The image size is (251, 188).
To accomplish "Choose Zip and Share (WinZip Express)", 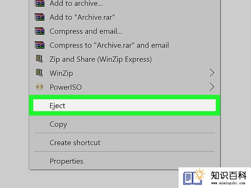I will (x=101, y=59).
